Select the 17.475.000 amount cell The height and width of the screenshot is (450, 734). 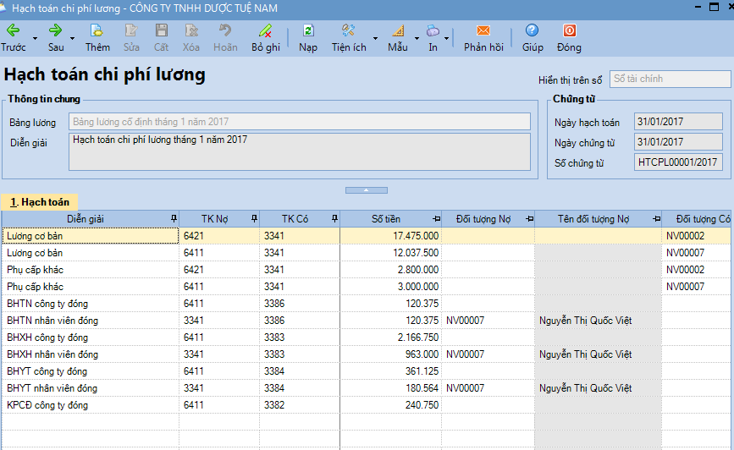click(x=391, y=236)
